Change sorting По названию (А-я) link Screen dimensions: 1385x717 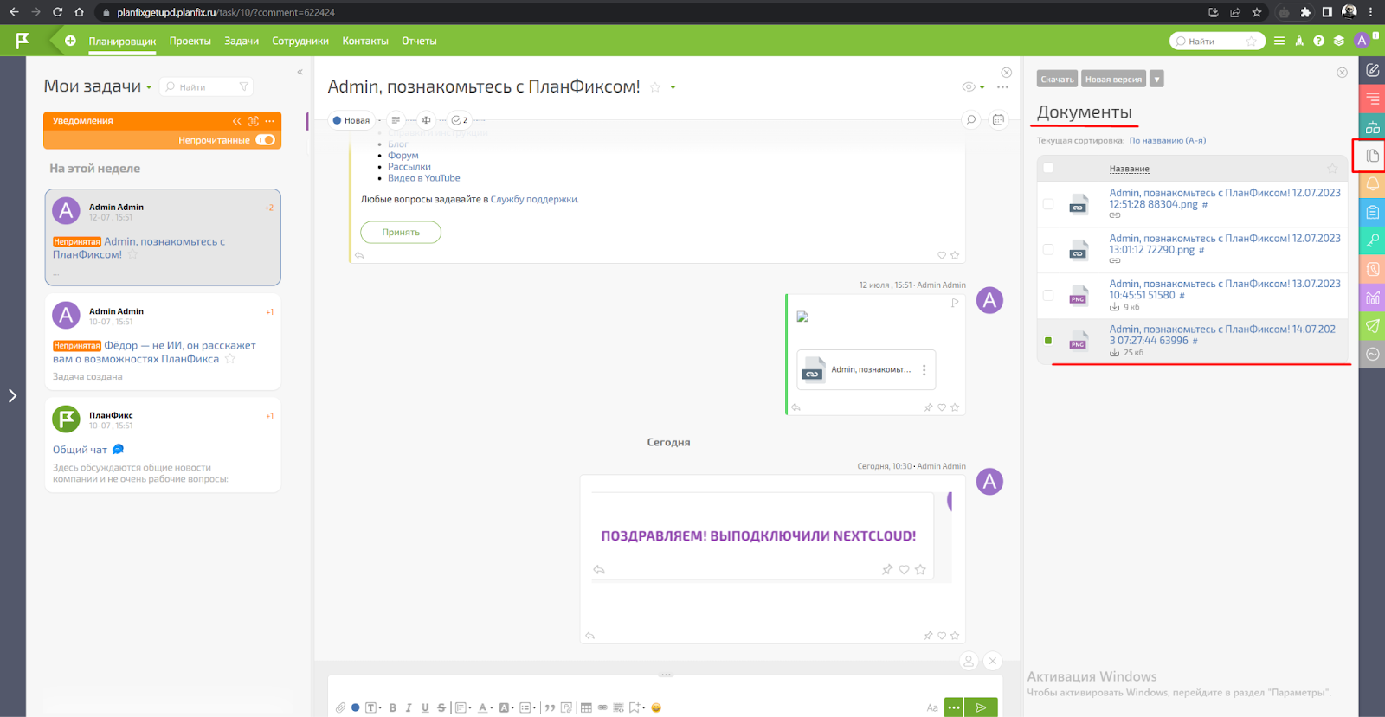point(1167,140)
